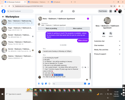Open Katarica conversation in list
This screenshot has width=125, height=100.
[x=17, y=57]
